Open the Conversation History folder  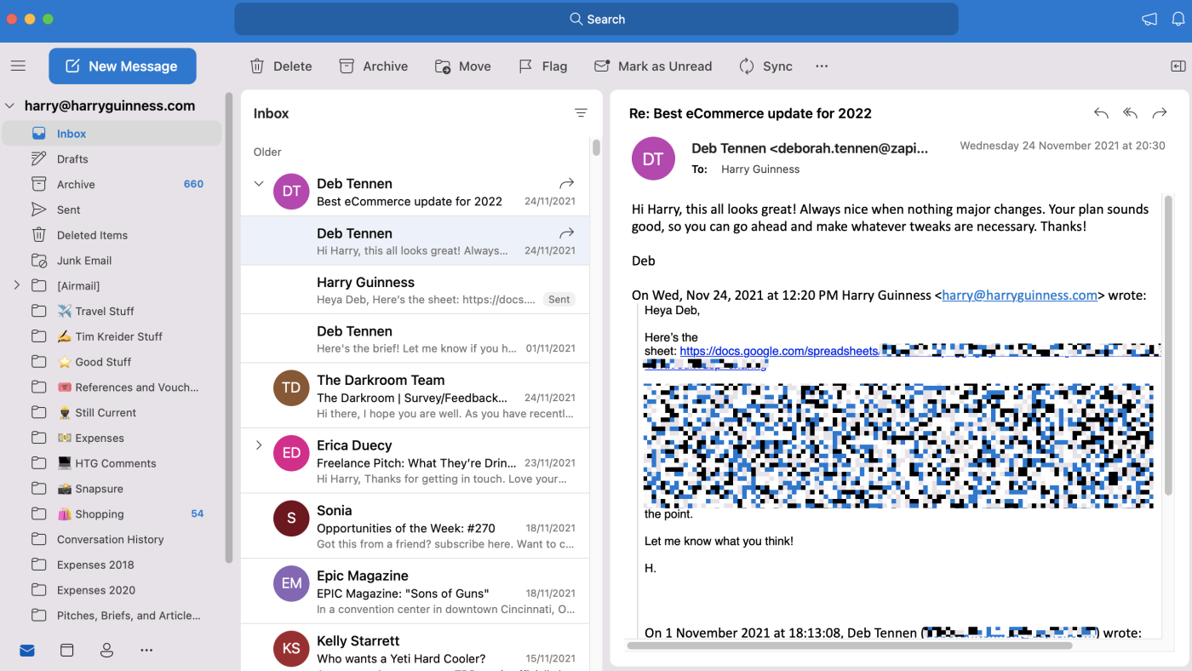(112, 539)
